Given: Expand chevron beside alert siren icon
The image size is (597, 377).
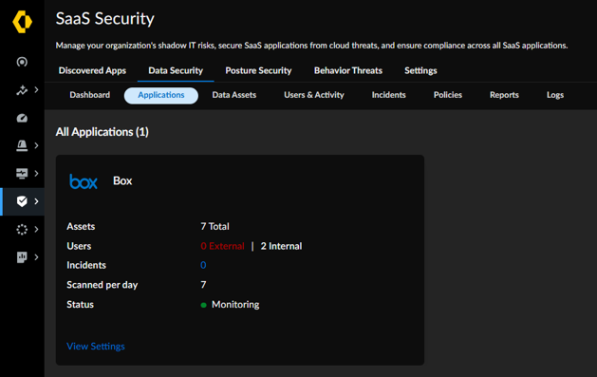Looking at the screenshot, I should coord(37,145).
